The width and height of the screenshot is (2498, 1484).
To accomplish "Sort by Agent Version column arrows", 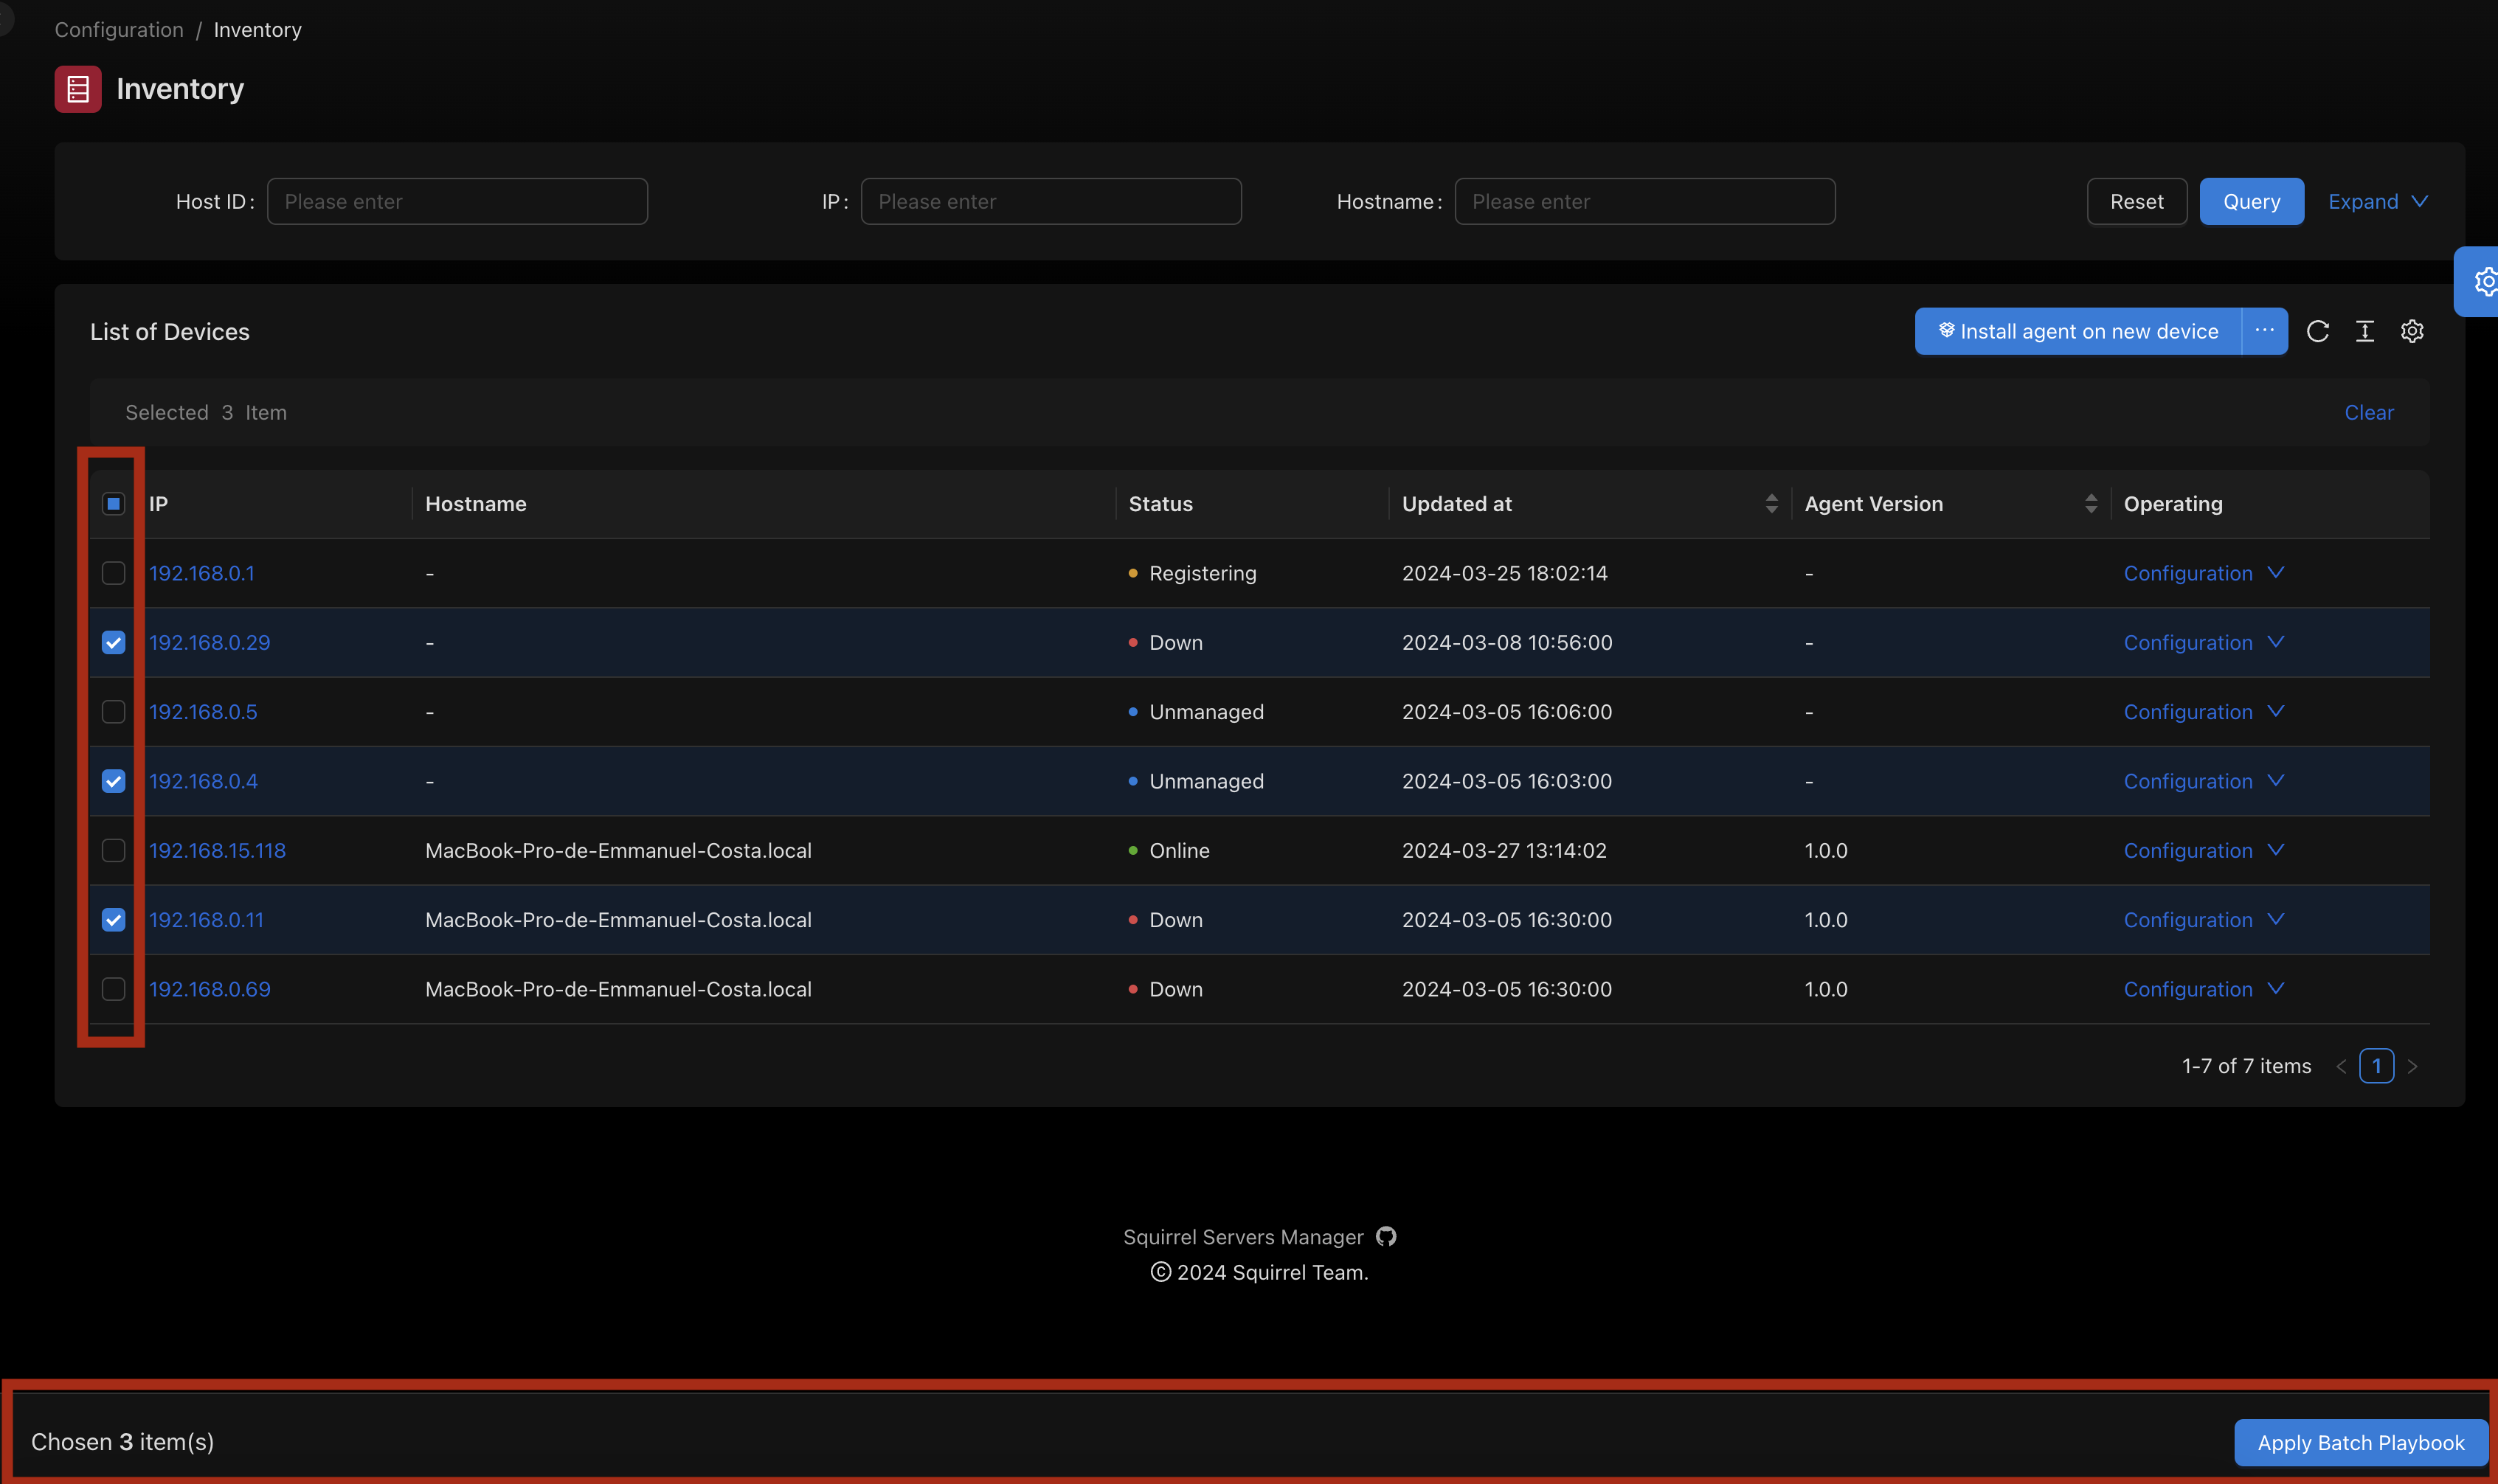I will click(2090, 503).
